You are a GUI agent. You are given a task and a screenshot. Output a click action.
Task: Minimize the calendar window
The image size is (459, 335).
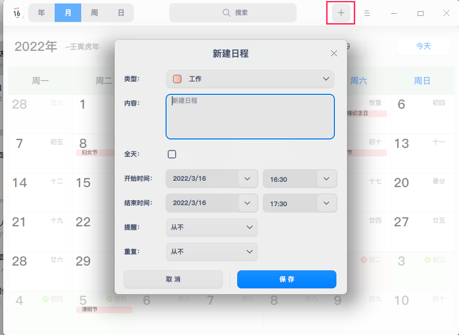pyautogui.click(x=394, y=13)
